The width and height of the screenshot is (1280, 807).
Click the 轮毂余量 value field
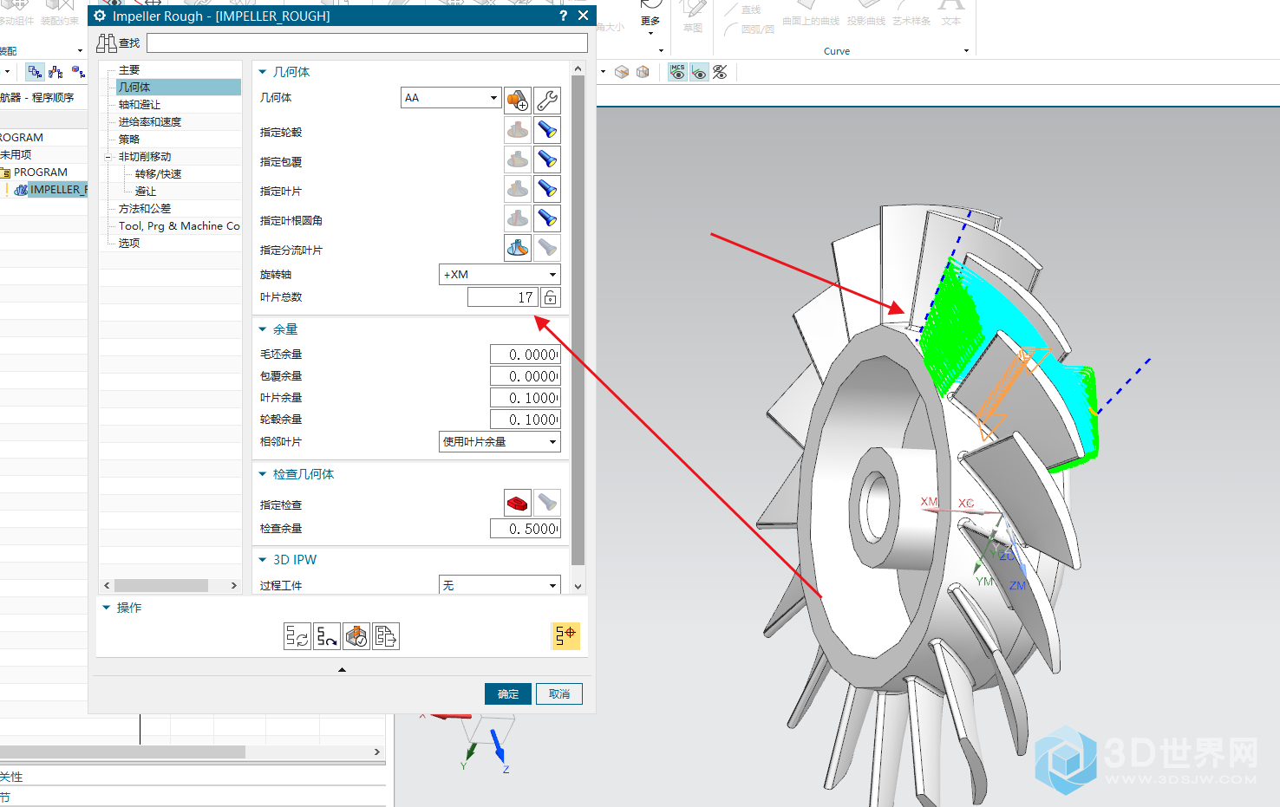526,420
